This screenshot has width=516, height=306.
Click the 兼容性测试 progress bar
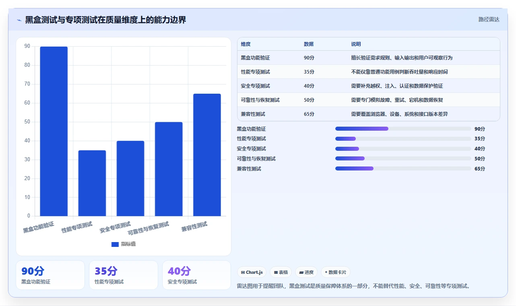click(x=403, y=168)
